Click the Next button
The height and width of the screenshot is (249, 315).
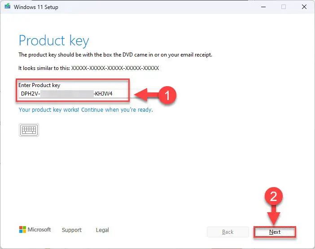[x=275, y=232]
